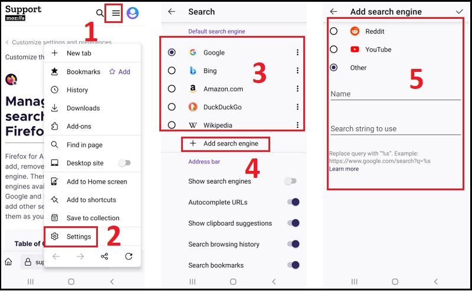Toggle Show search engines switch

[290, 181]
